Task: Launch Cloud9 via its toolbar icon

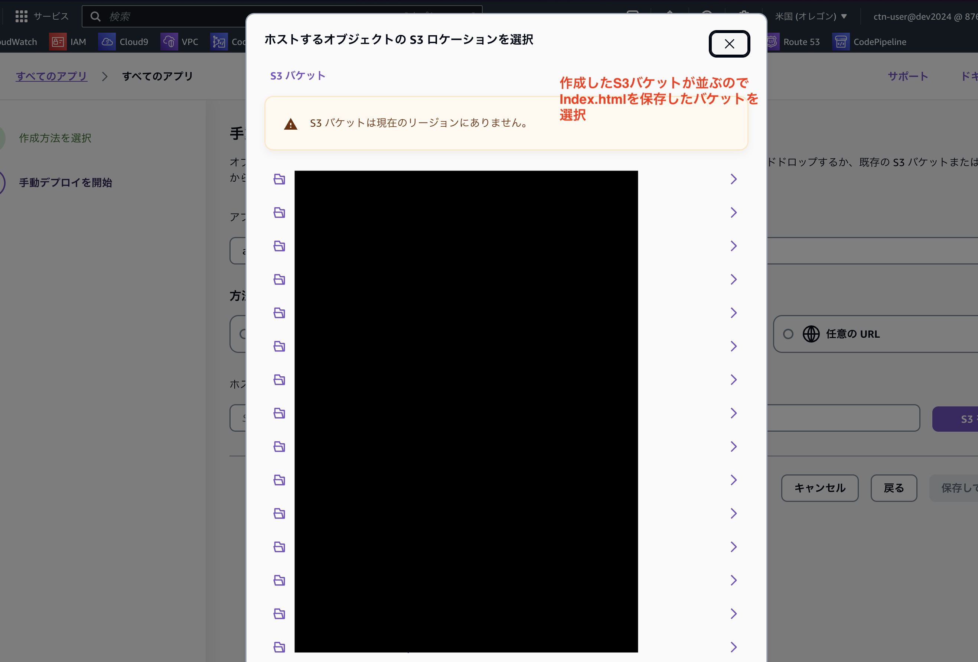Action: coord(107,41)
